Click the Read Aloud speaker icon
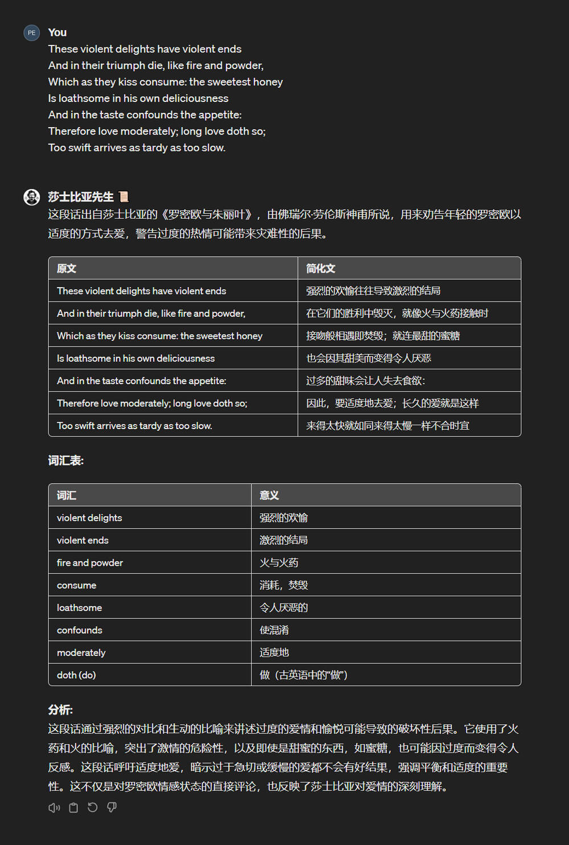This screenshot has height=845, width=569. 54,807
